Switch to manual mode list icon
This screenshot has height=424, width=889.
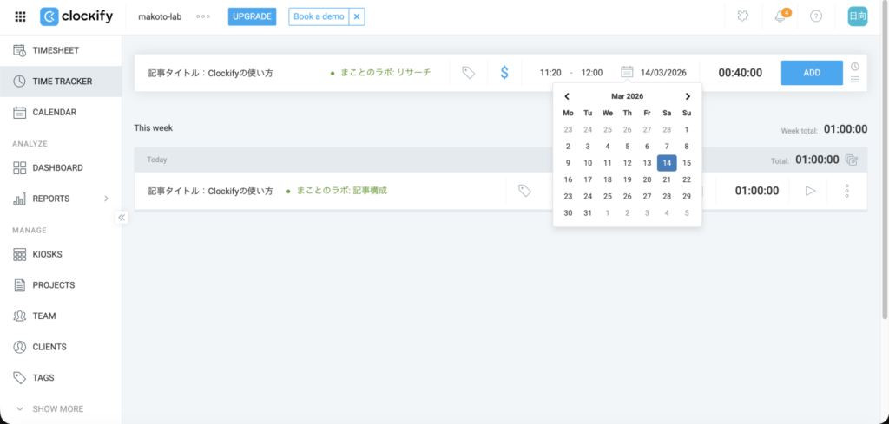click(x=855, y=80)
